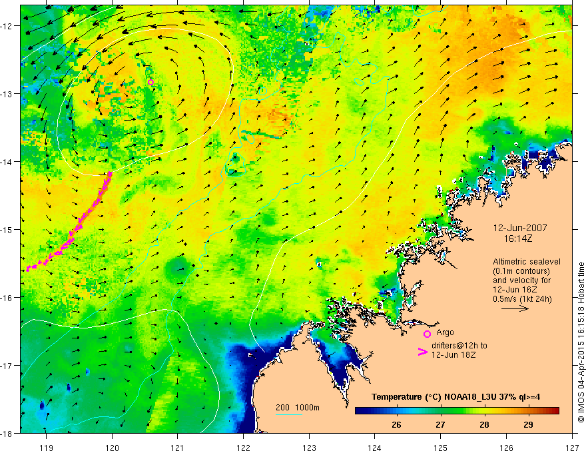586x453 pixels.
Task: Click latitude label -12 on the axis
Action: coord(7,26)
